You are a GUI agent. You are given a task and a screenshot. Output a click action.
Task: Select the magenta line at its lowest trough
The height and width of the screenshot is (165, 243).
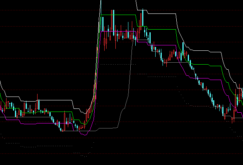click(x=84, y=135)
